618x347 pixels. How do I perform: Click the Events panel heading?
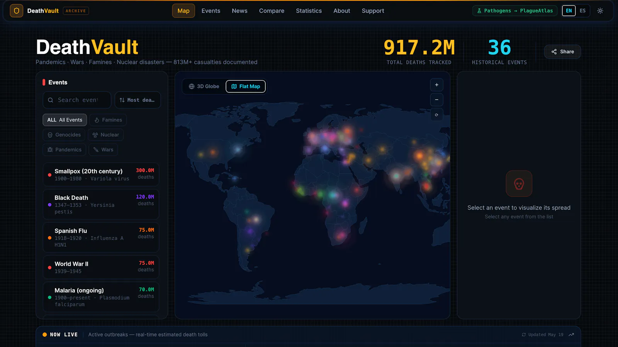(58, 82)
